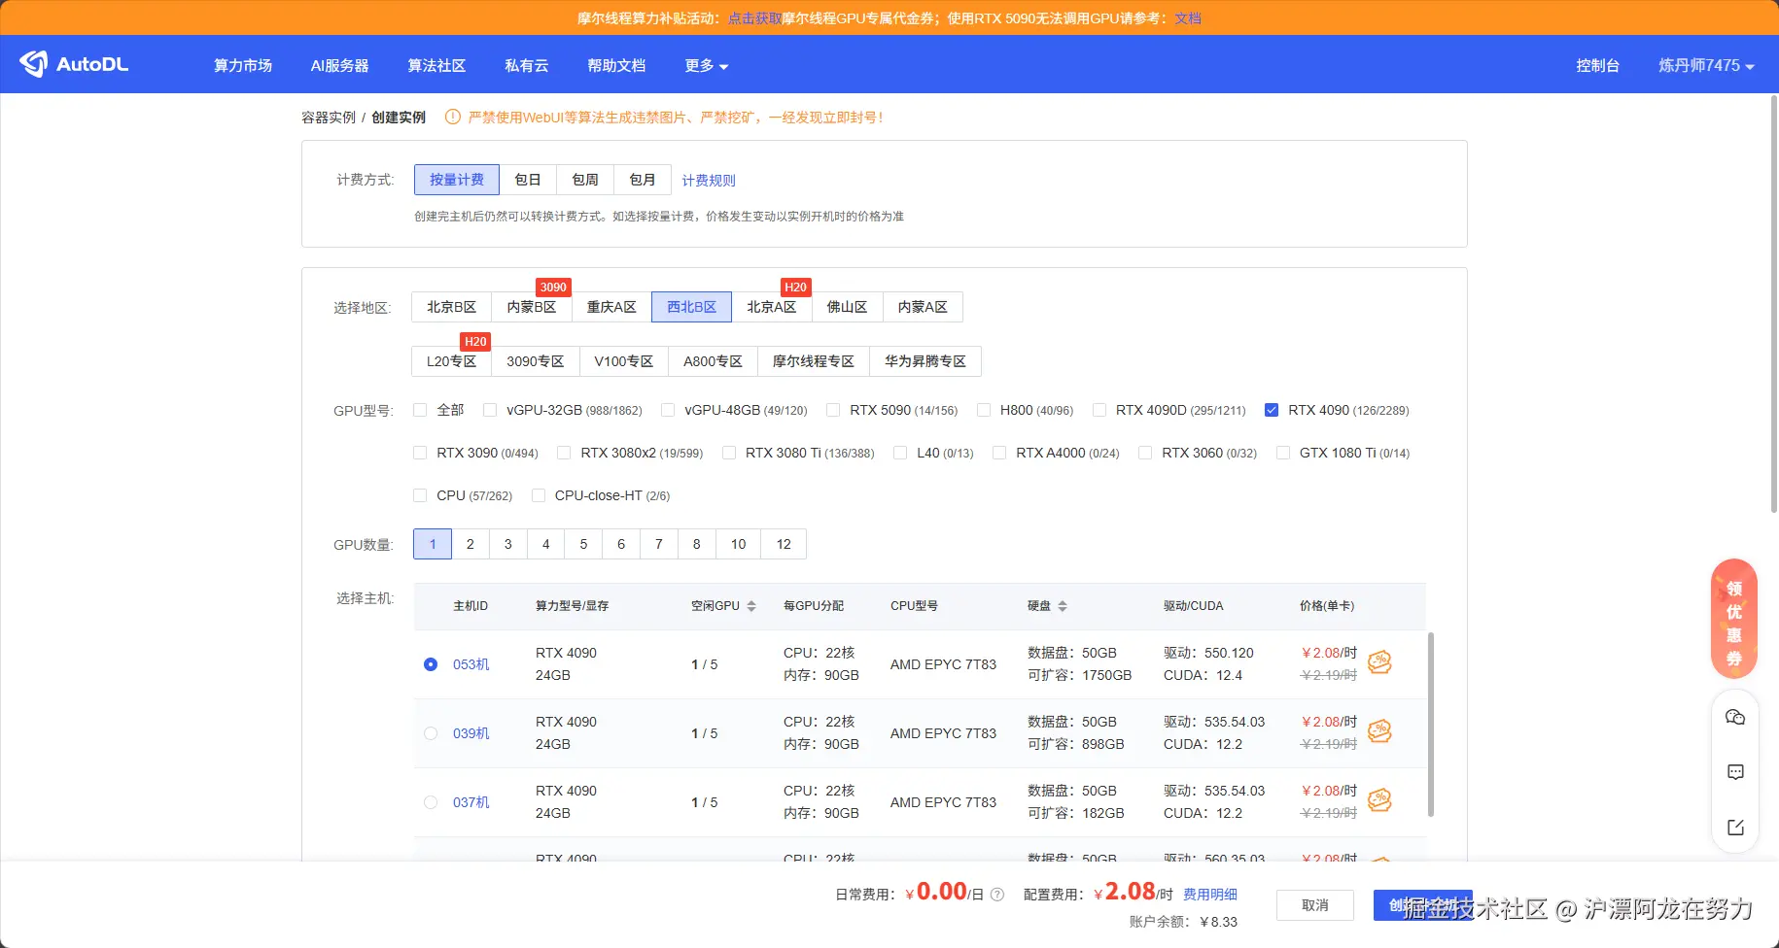This screenshot has height=948, width=1779.
Task: Select the 按量计费 billing option
Action: pyautogui.click(x=457, y=180)
